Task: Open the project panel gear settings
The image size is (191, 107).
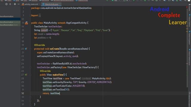Action: point(15,4)
